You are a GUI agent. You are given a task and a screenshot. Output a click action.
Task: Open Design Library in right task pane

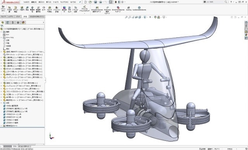pyautogui.click(x=246, y=26)
